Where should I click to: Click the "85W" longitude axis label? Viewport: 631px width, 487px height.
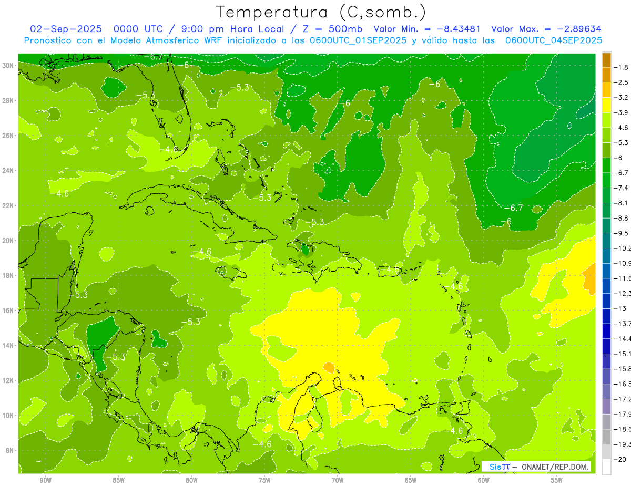pos(119,480)
